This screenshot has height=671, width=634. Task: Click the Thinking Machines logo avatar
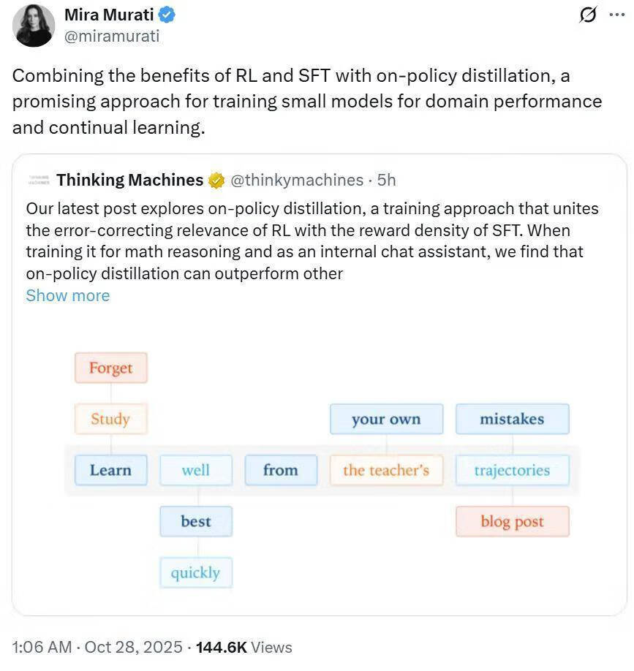click(37, 180)
